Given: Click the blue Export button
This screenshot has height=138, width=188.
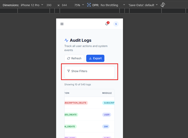Looking at the screenshot, I should coord(95,58).
